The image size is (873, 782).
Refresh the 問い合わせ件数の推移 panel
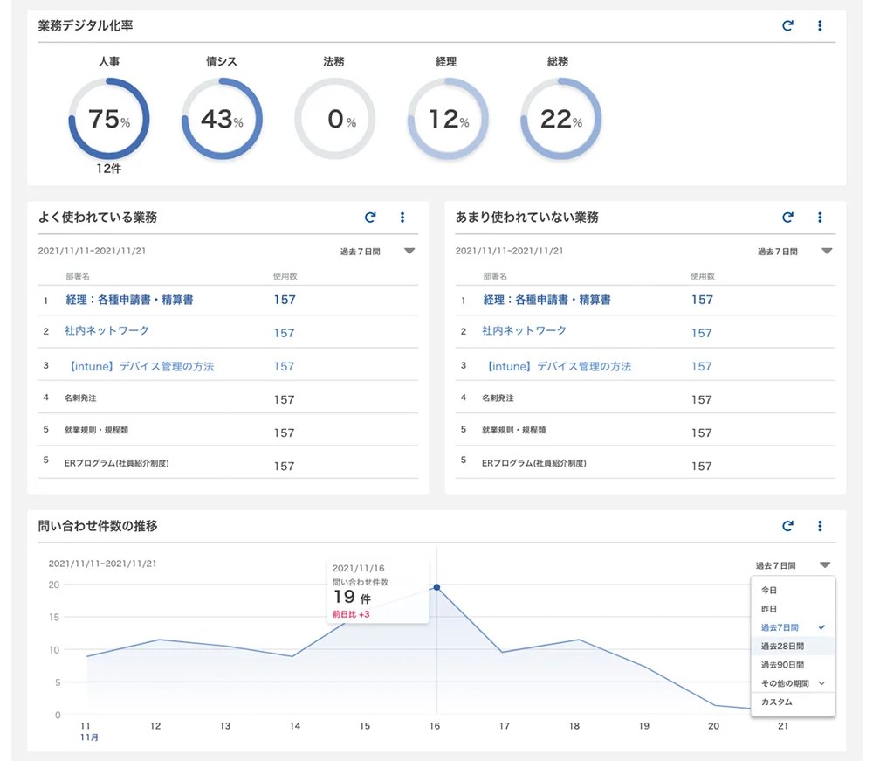pos(787,526)
